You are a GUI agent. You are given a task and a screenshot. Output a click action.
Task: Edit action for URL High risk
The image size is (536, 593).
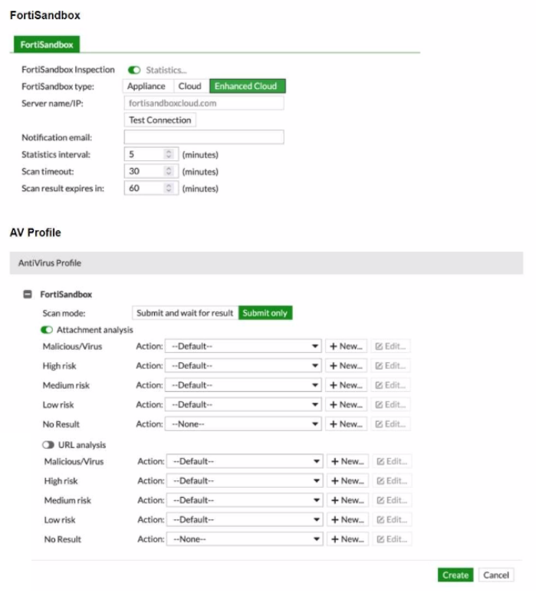click(392, 481)
